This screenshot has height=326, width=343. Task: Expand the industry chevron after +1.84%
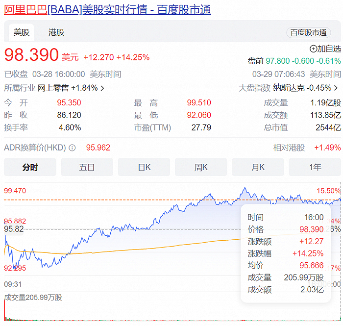click(x=102, y=88)
